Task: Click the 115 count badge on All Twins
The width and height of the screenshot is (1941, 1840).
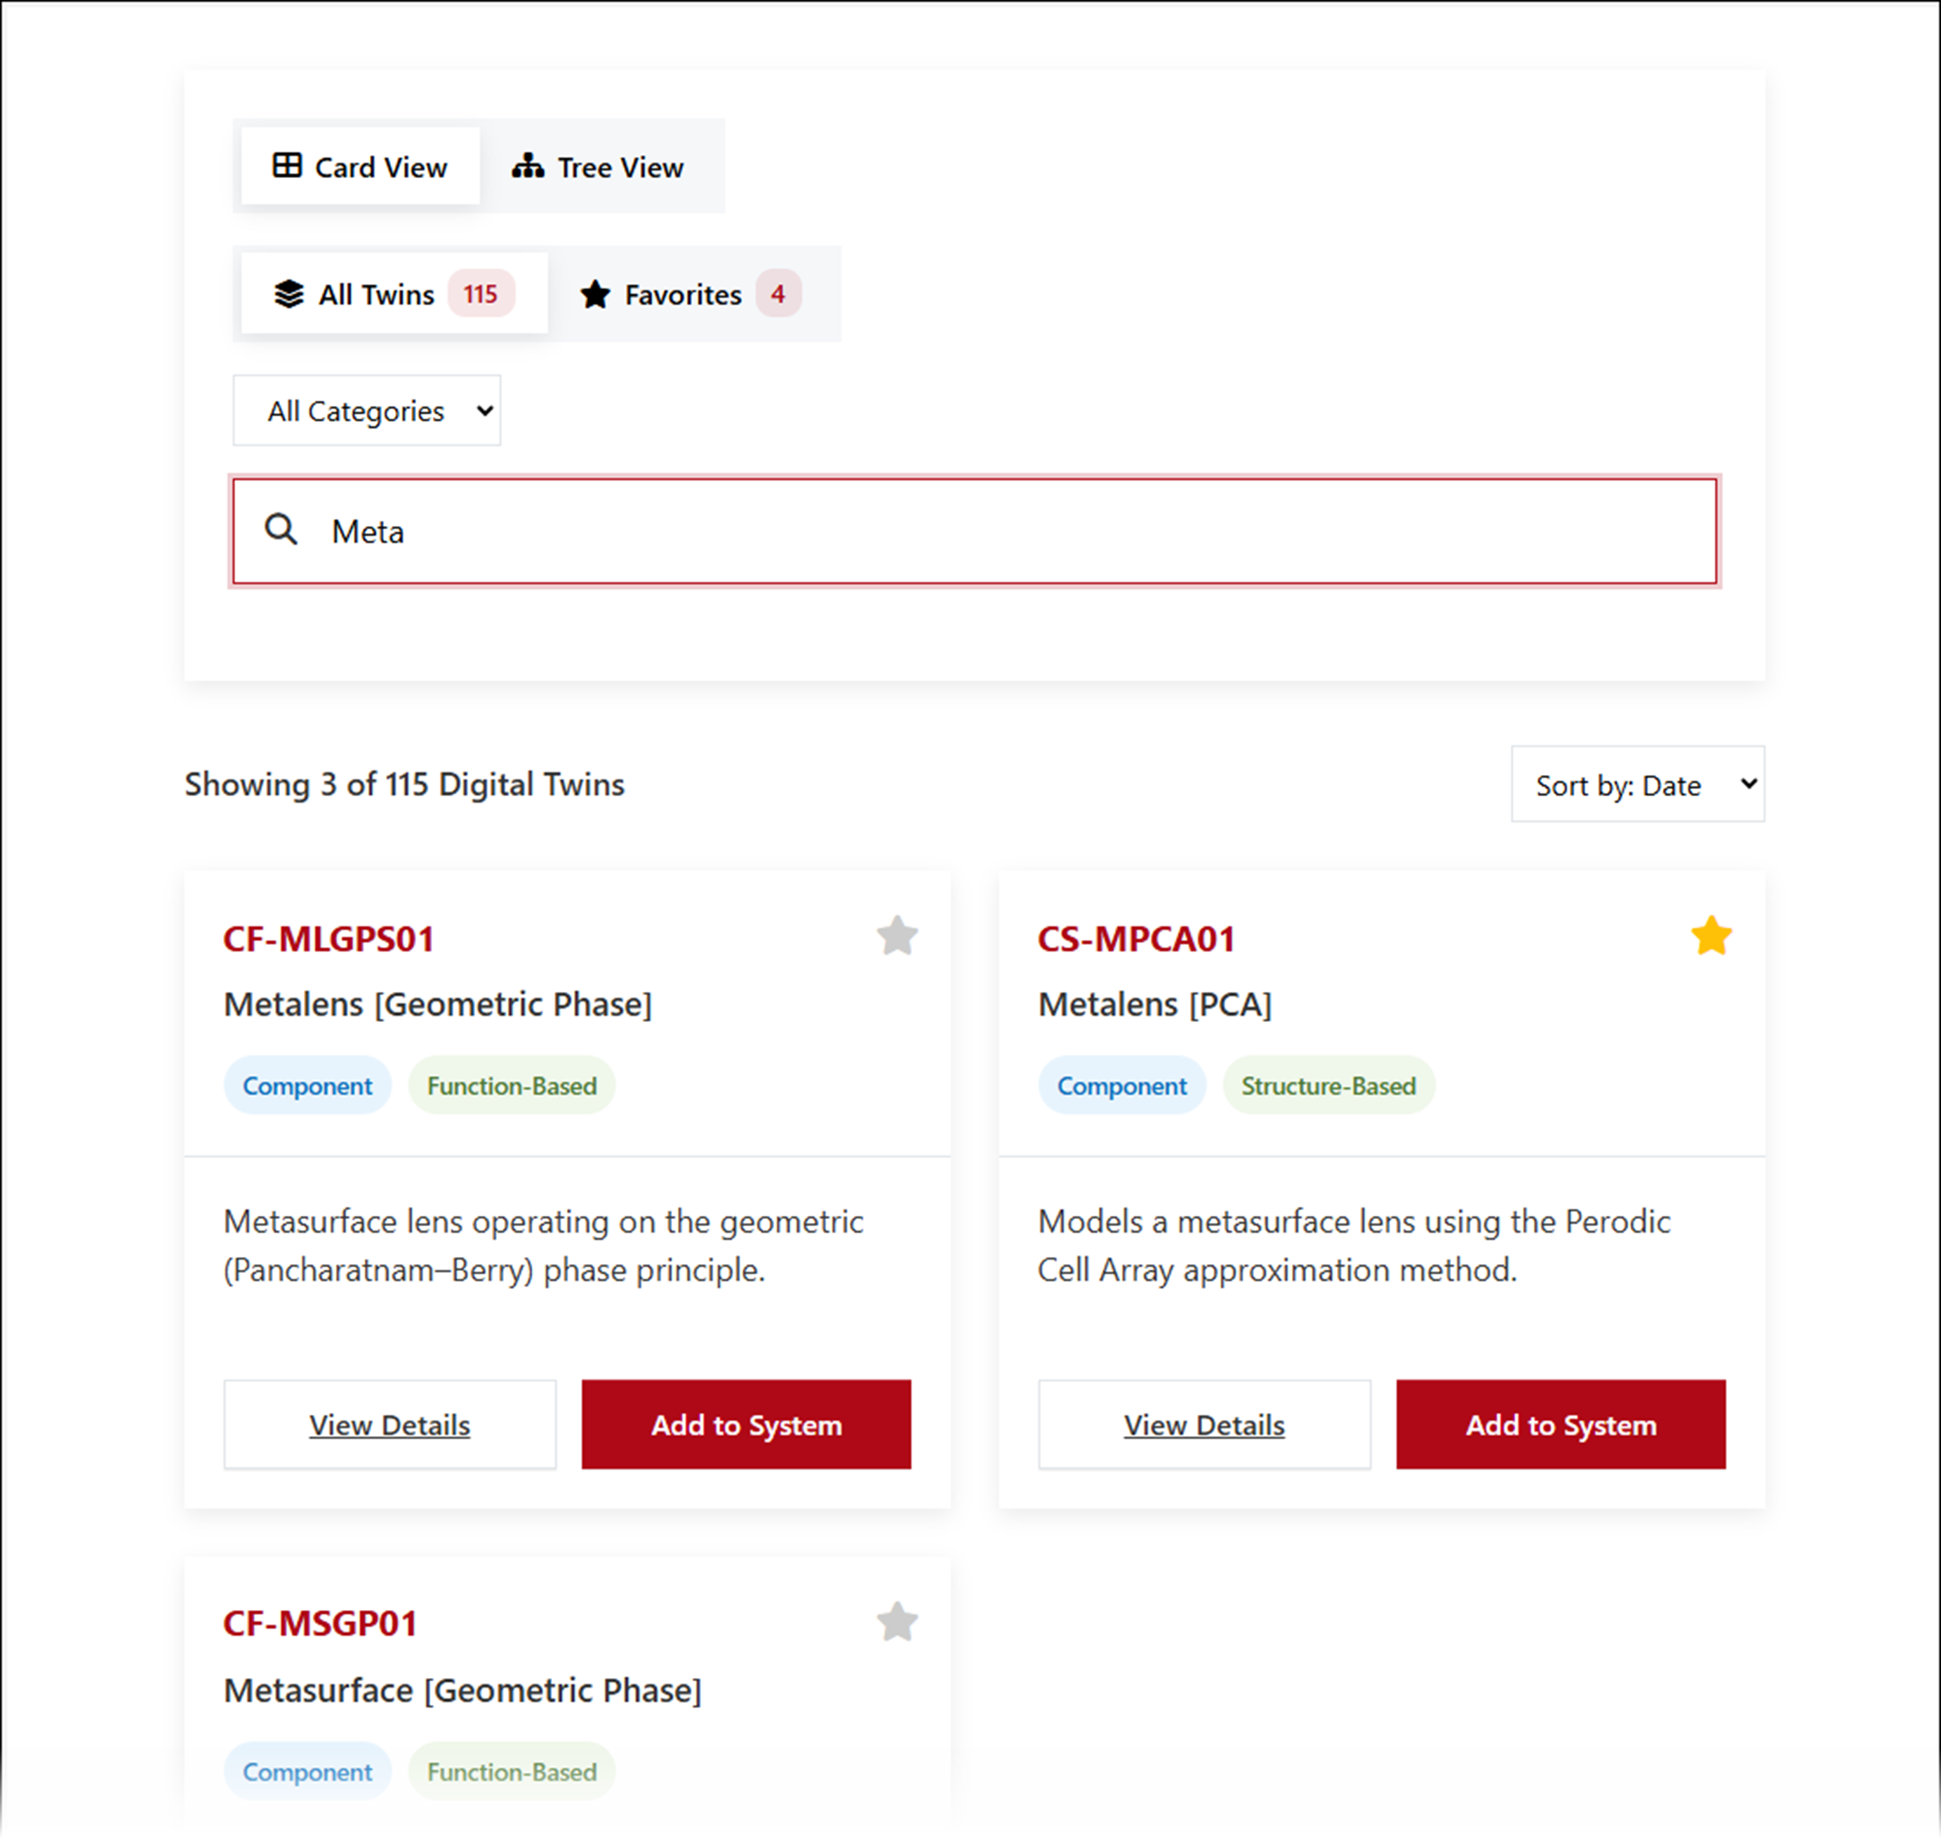Action: 481,293
